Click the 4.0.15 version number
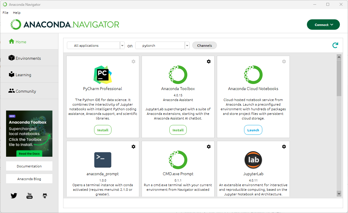The height and width of the screenshot is (213, 348). click(x=178, y=95)
